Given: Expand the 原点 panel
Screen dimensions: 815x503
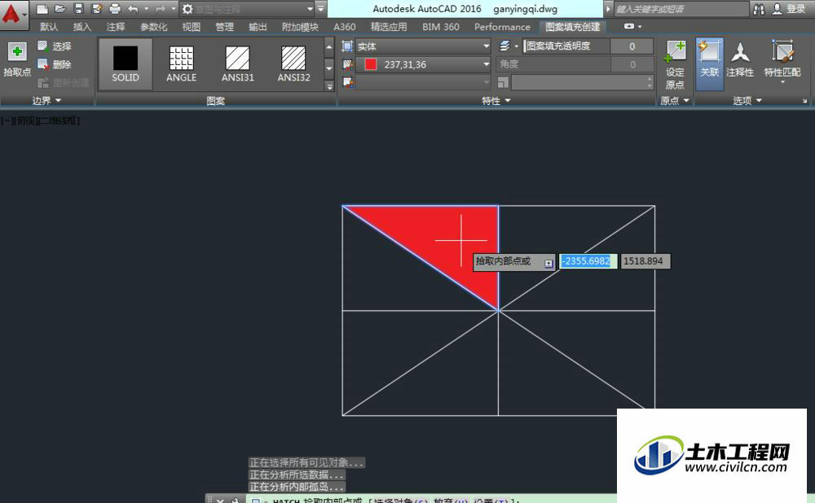Looking at the screenshot, I should click(x=675, y=101).
